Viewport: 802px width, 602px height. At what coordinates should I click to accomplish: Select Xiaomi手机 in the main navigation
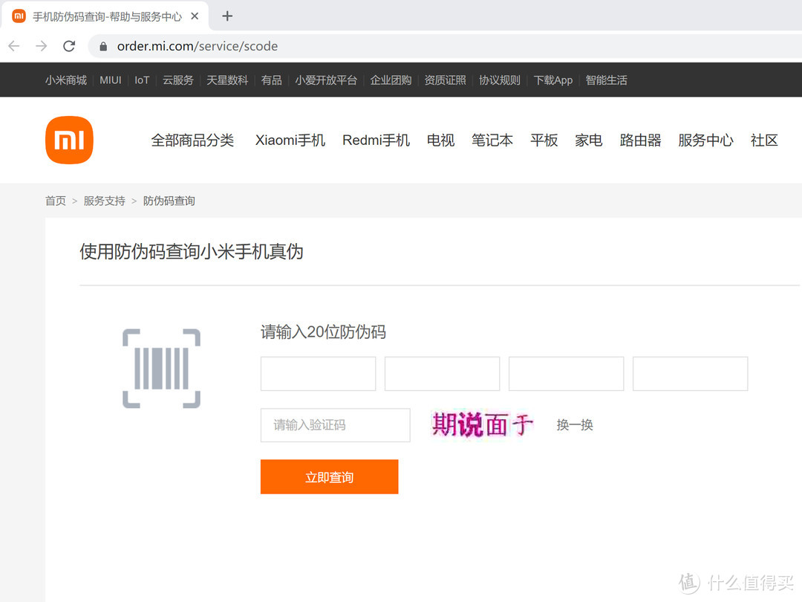290,140
